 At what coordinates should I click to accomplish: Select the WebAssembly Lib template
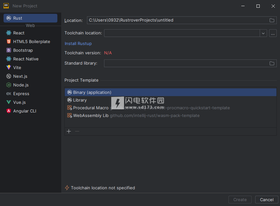click(x=170, y=116)
